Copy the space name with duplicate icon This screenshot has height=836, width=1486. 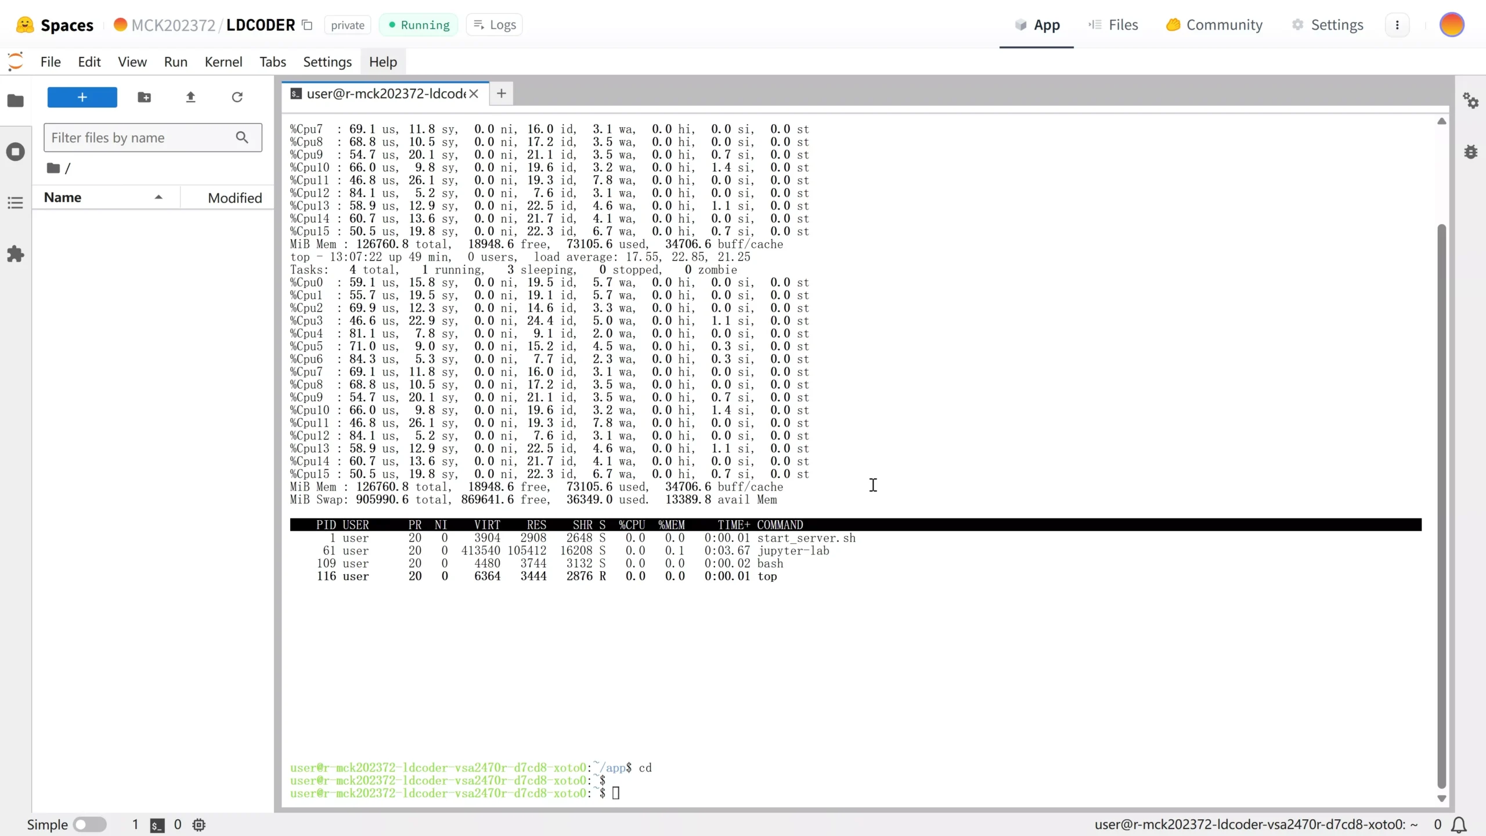coord(307,25)
